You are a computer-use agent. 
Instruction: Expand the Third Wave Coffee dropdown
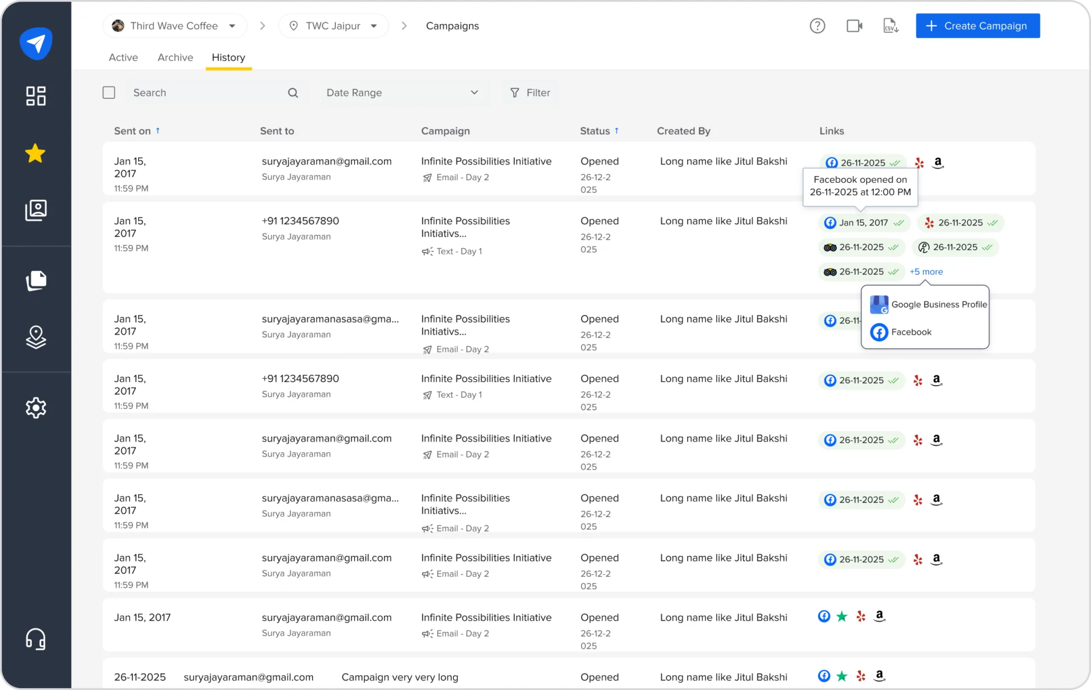pyautogui.click(x=174, y=26)
